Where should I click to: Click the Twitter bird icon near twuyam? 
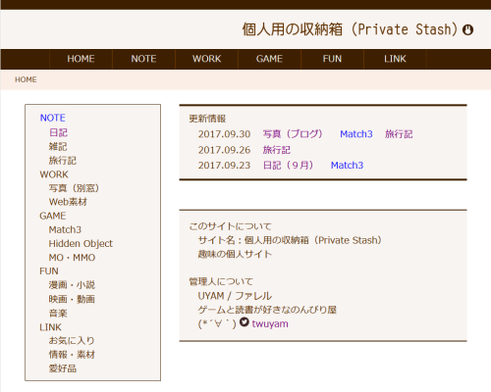245,322
